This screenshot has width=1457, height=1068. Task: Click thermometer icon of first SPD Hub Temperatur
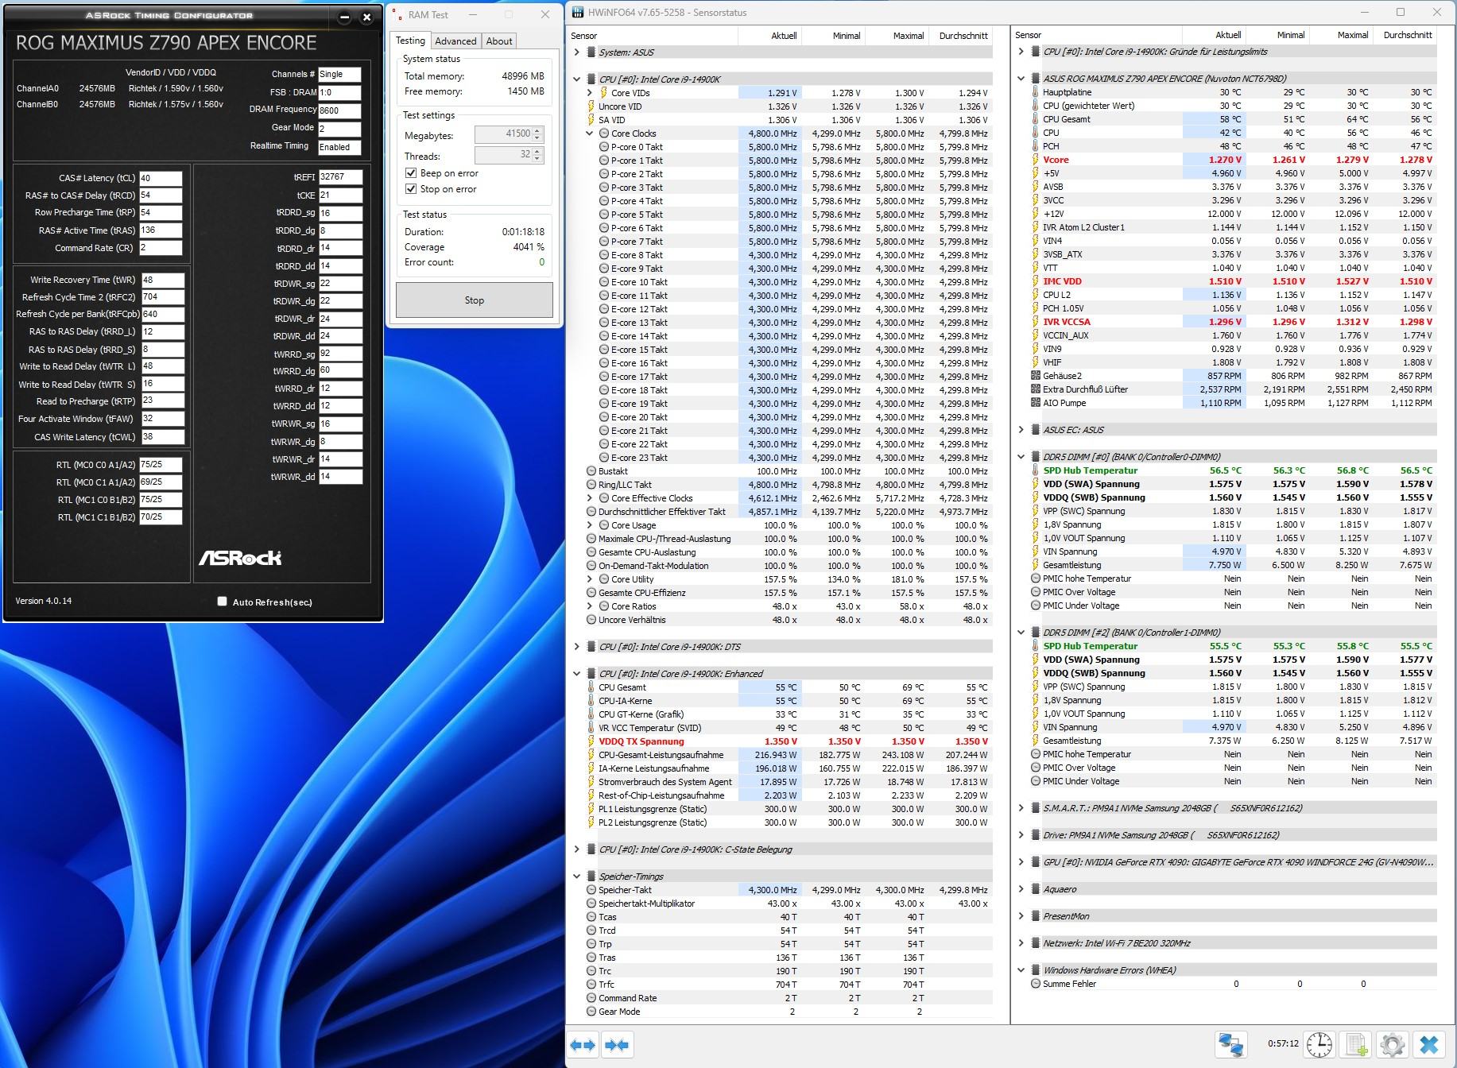(1035, 470)
